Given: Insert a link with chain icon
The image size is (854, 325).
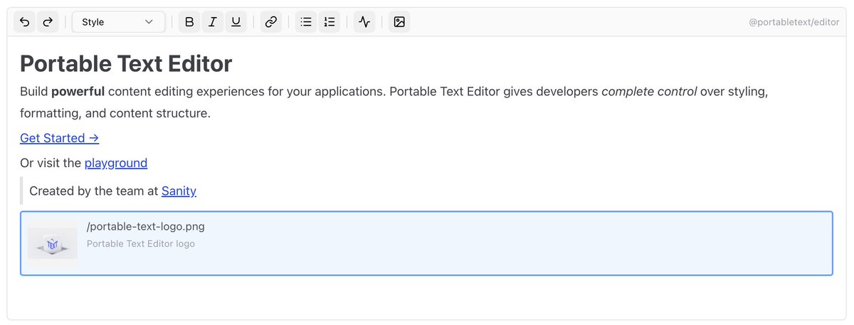Looking at the screenshot, I should click(x=270, y=22).
